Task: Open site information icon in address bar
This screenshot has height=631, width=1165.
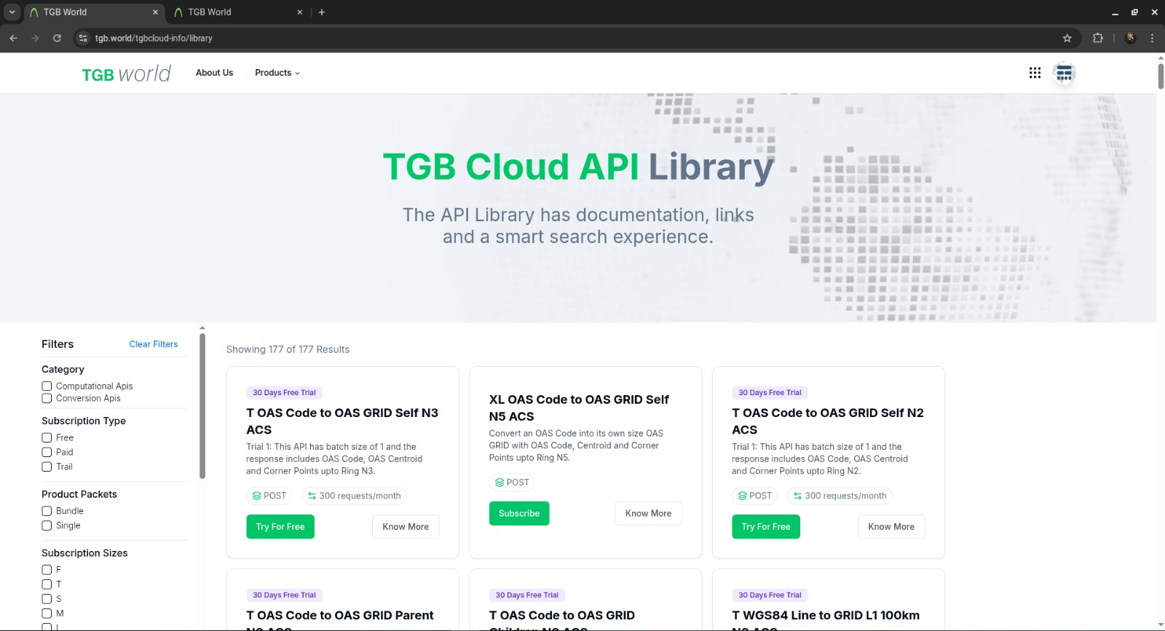Action: (x=83, y=38)
